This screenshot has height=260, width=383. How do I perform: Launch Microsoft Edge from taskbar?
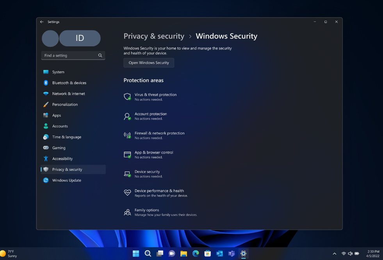pyautogui.click(x=196, y=254)
